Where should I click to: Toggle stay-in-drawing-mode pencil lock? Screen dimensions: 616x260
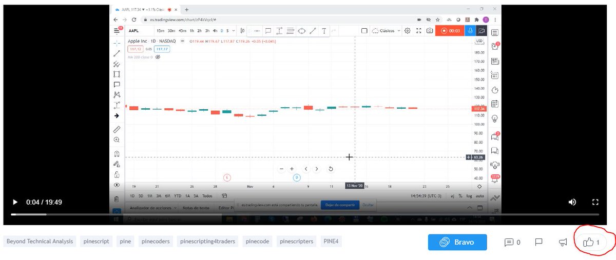(117, 164)
